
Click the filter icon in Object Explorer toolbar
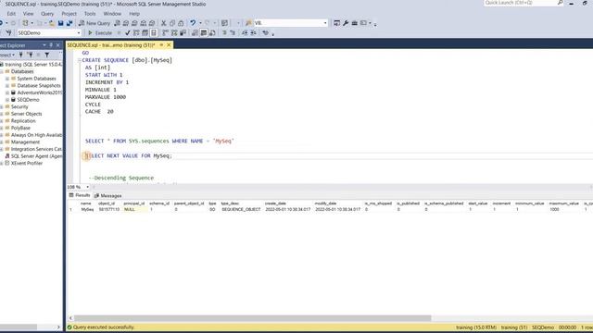pos(47,55)
